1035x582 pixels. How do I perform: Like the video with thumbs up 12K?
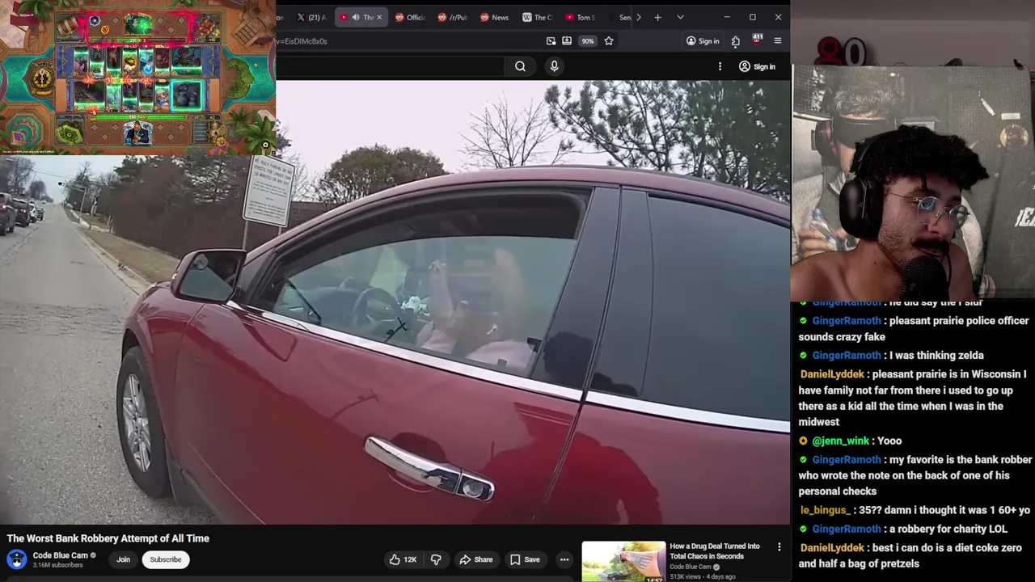pos(403,559)
